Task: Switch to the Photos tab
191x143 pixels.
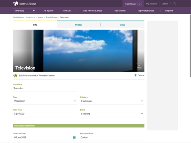Action: [79, 25]
